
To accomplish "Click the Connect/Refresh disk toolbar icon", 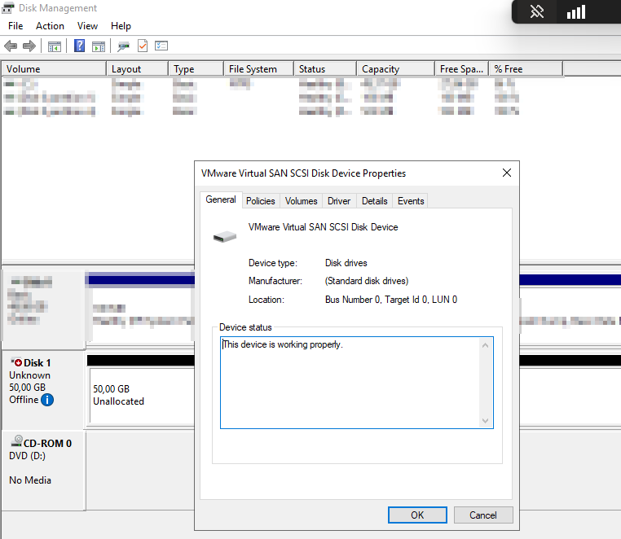I will tap(123, 46).
